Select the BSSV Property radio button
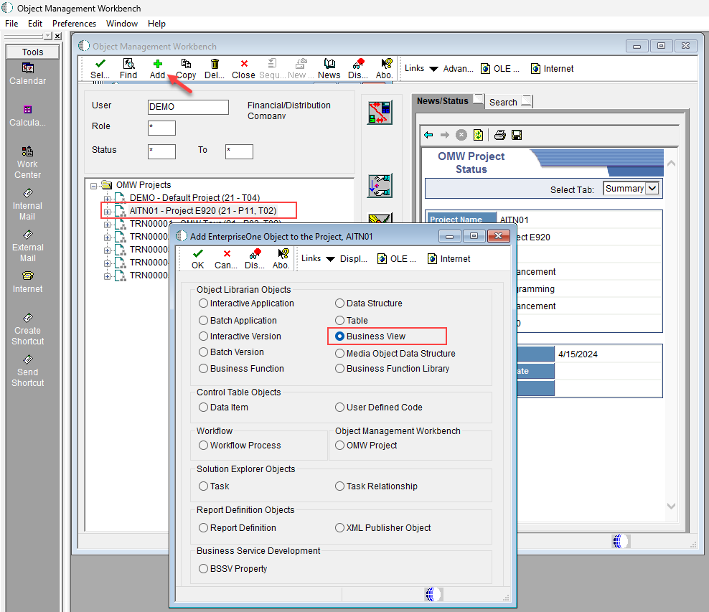Viewport: 709px width, 612px height. [204, 569]
